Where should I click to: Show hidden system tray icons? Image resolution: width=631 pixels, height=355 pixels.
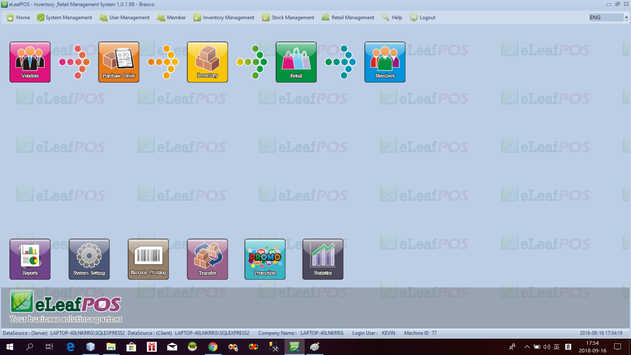pos(527,347)
